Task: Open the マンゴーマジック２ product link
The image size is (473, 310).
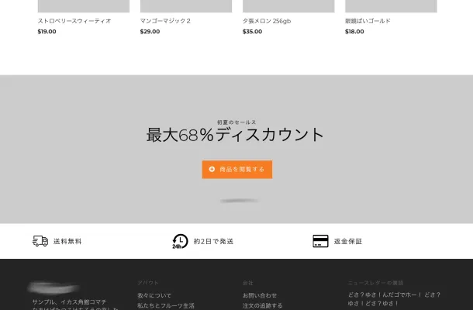Action: pyautogui.click(x=165, y=21)
